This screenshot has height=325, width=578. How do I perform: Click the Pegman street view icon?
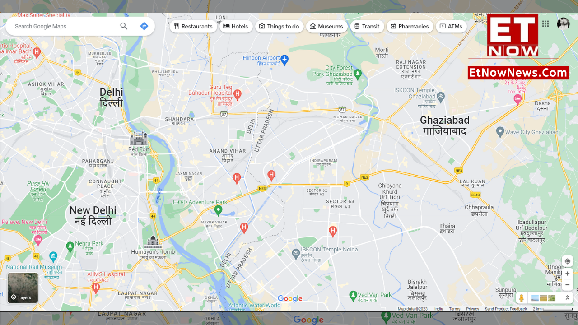click(521, 298)
